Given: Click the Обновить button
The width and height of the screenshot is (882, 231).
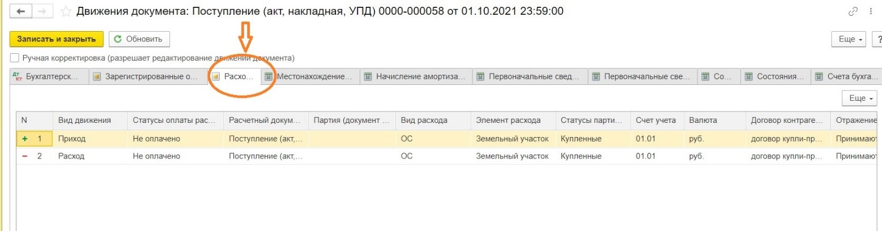Looking at the screenshot, I should tap(139, 39).
